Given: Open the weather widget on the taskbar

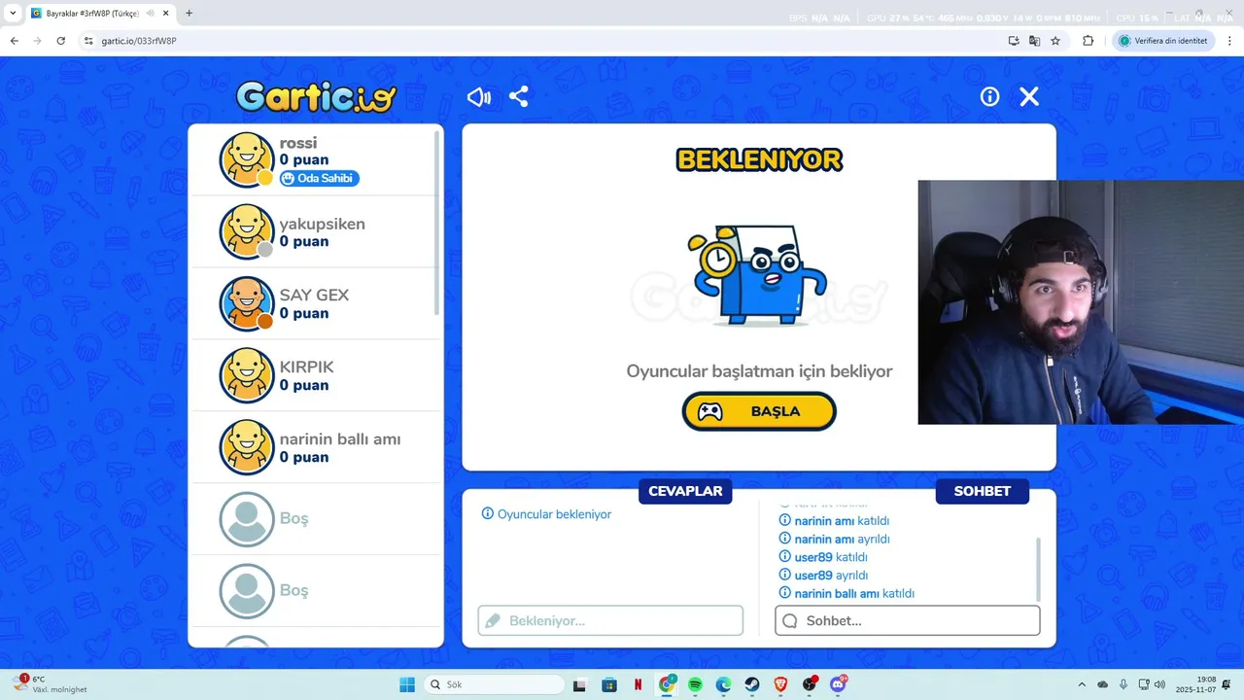Looking at the screenshot, I should click(x=51, y=684).
